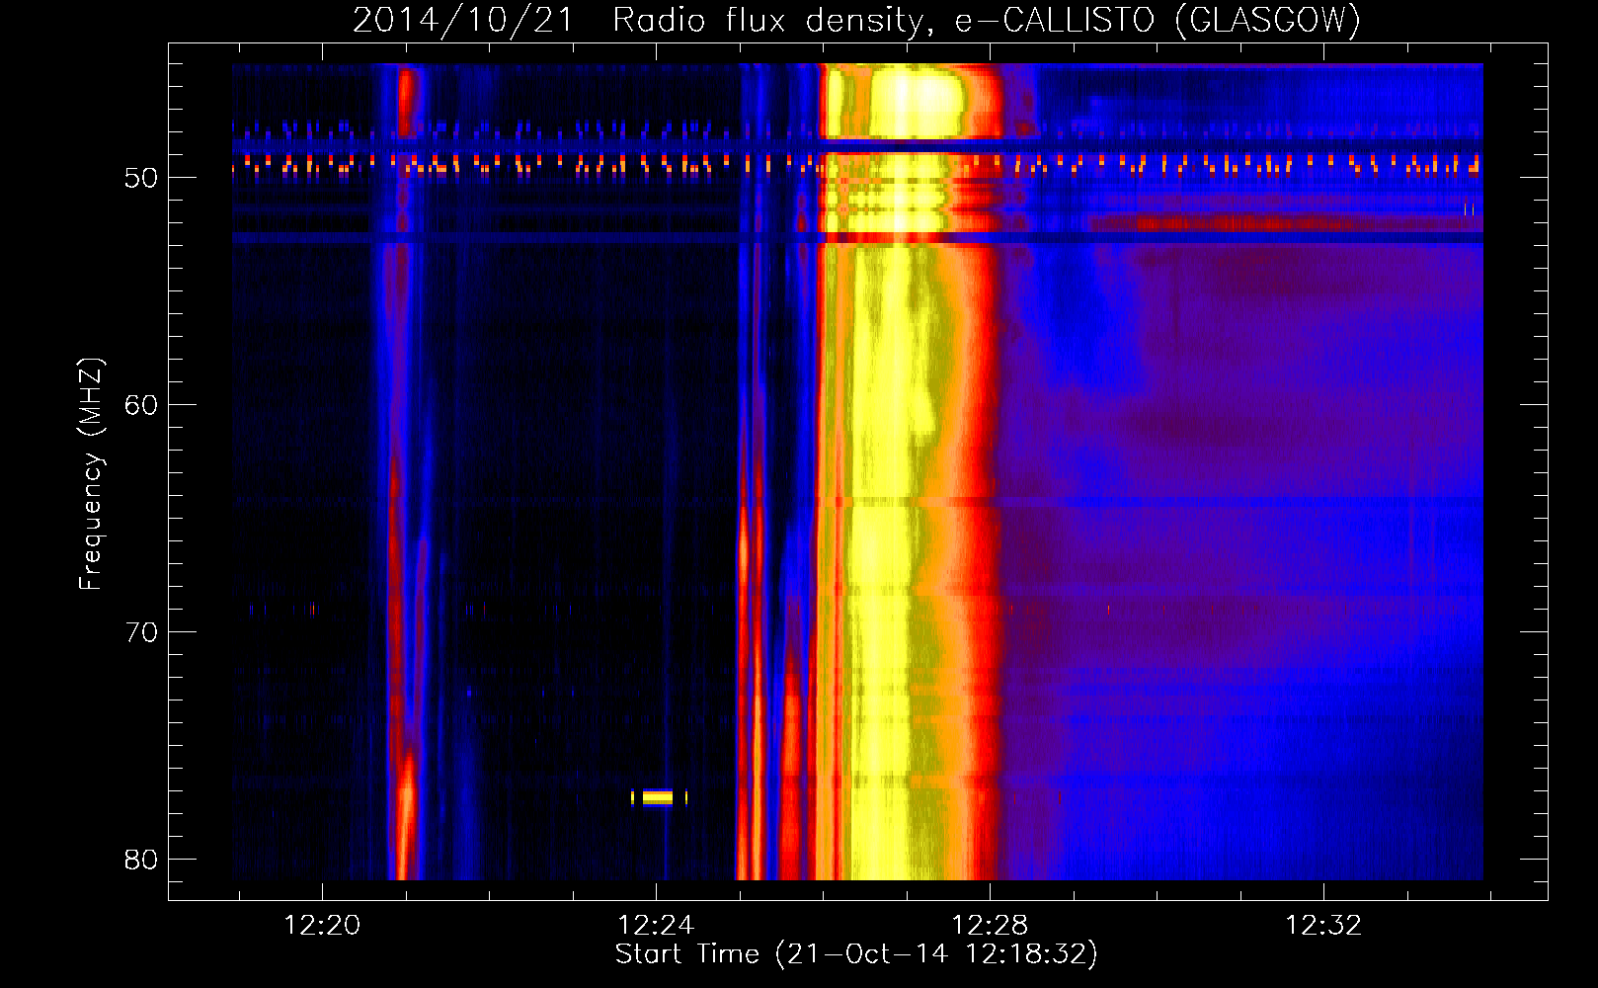The height and width of the screenshot is (988, 1598).
Task: Click the 12:28 time tick label
Action: pyautogui.click(x=990, y=926)
